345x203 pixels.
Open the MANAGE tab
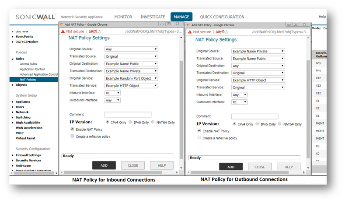pos(181,17)
